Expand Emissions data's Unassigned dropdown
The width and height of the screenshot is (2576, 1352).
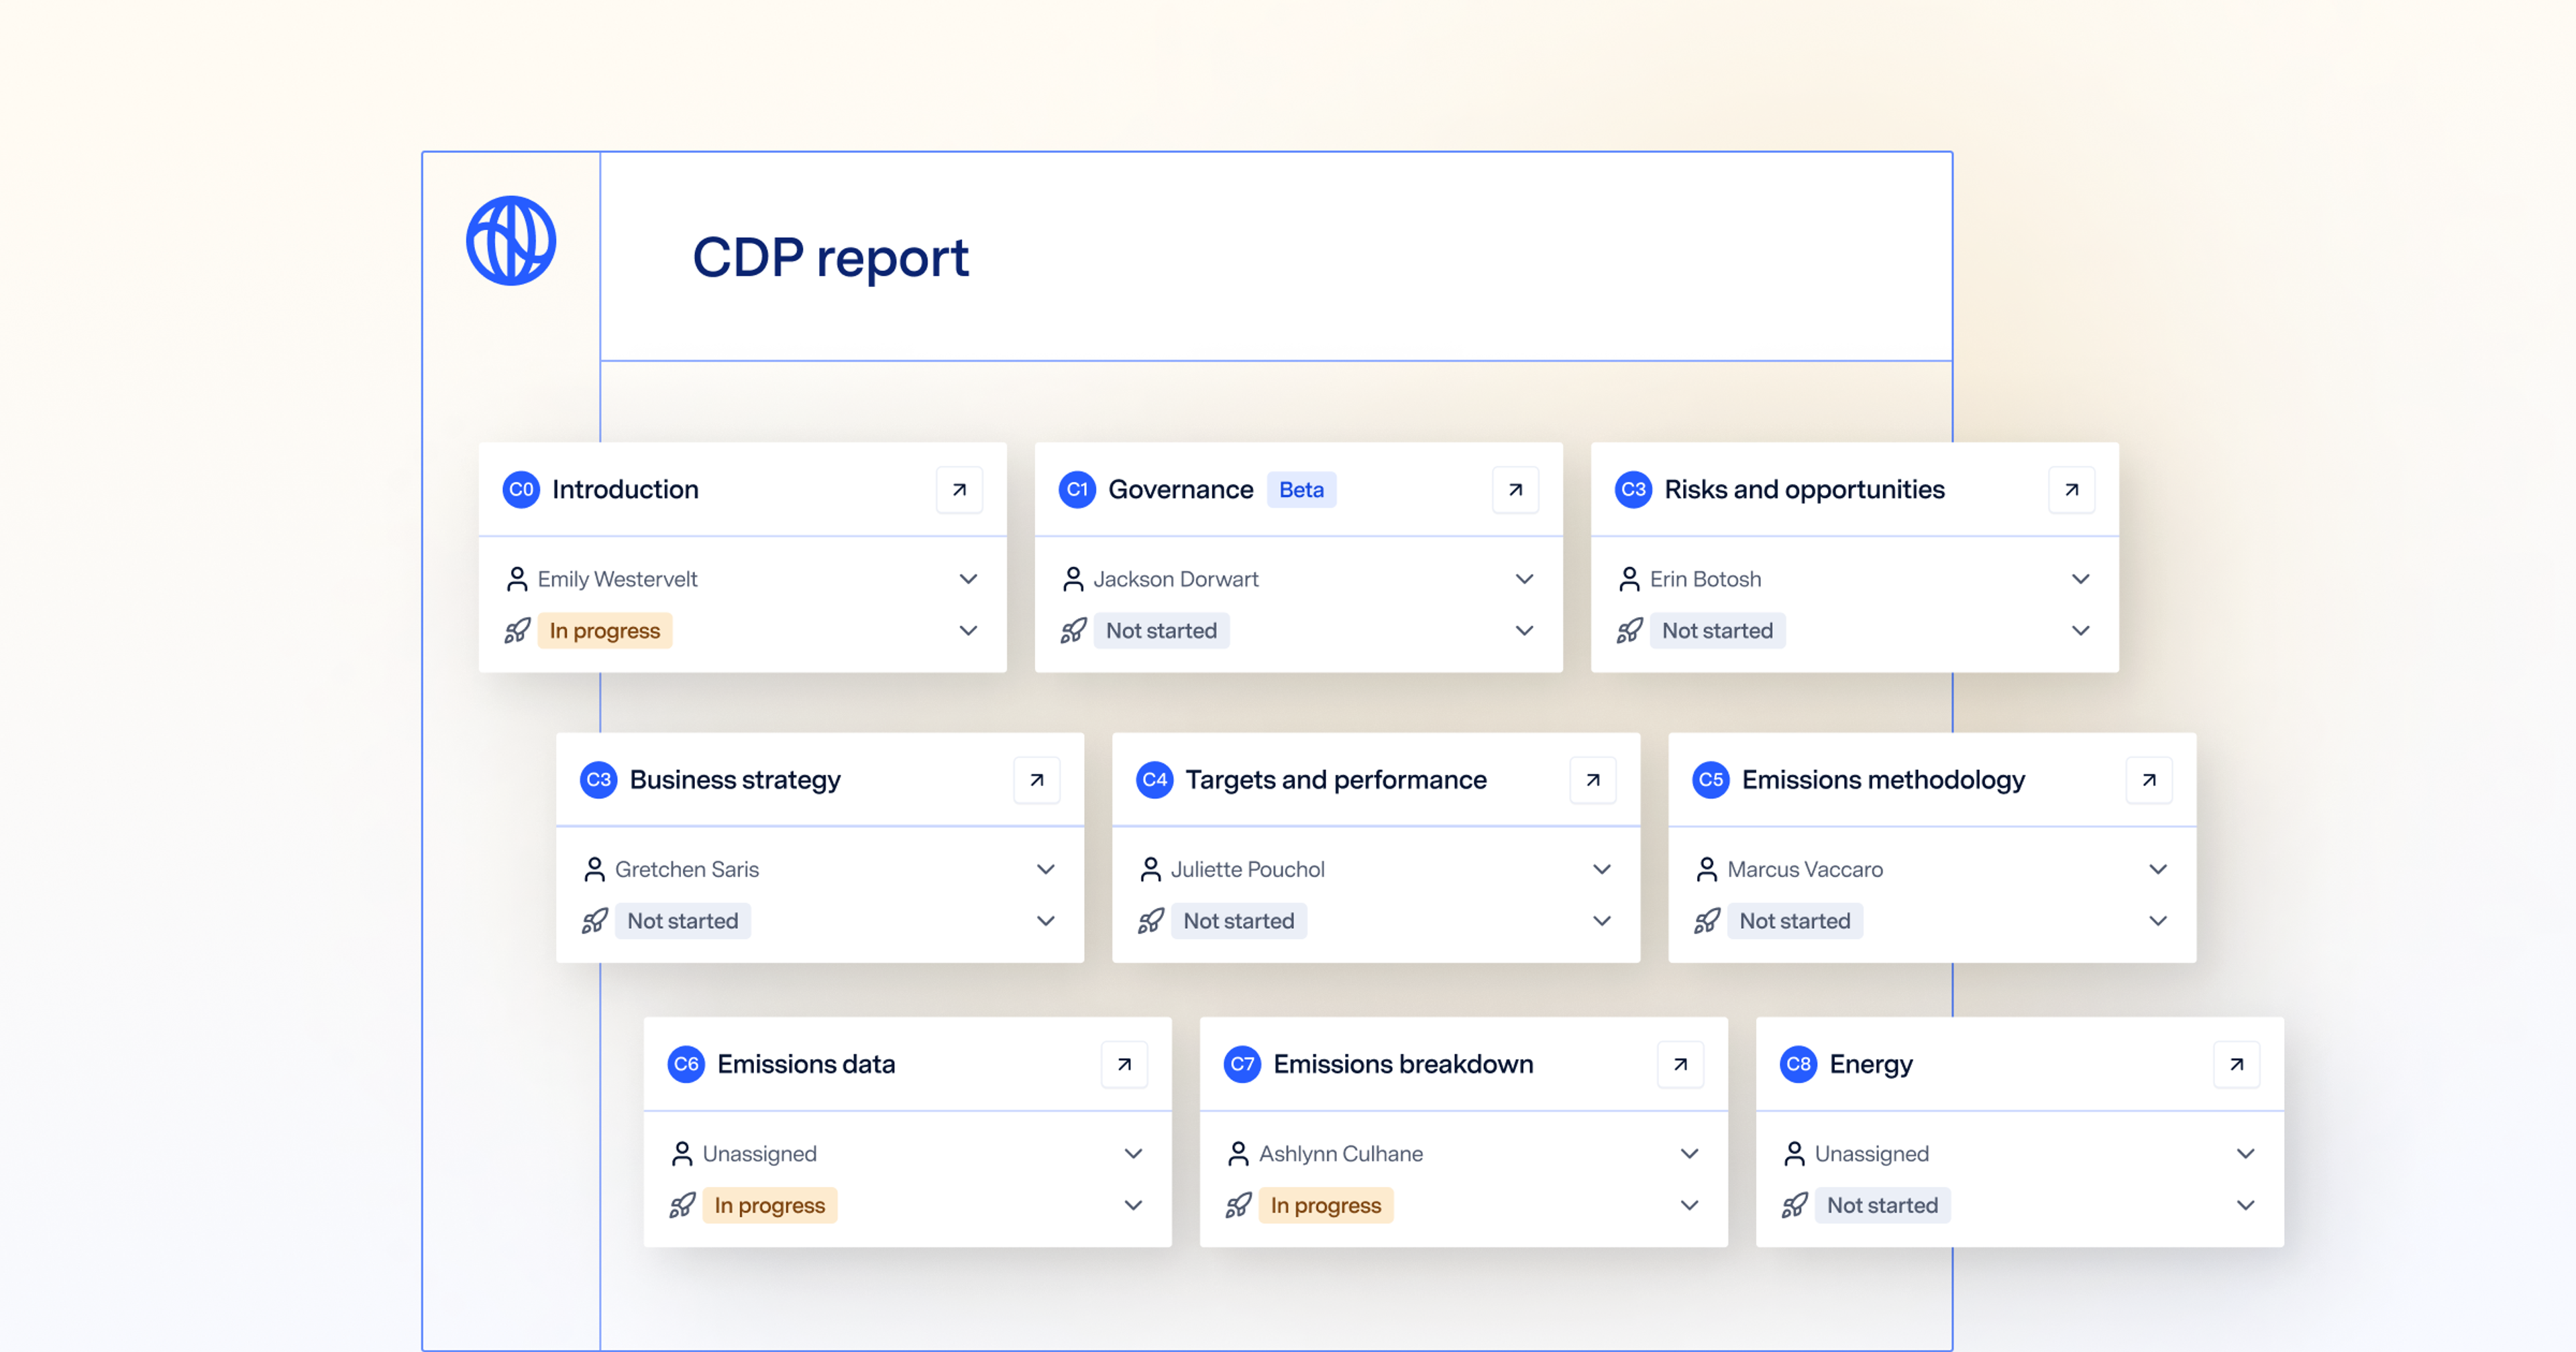(x=1133, y=1153)
